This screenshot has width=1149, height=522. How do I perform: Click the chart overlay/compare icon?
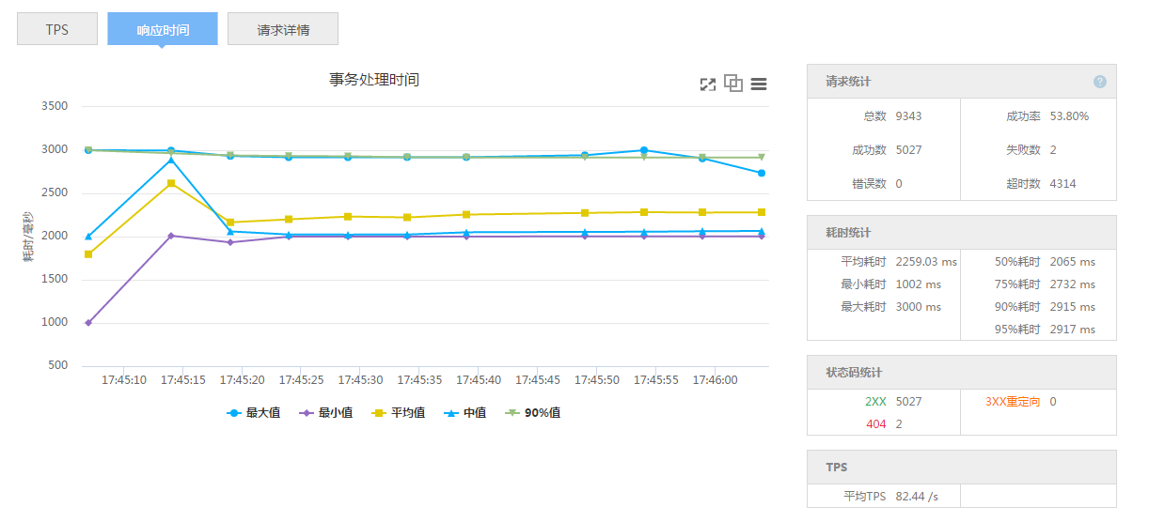point(733,84)
